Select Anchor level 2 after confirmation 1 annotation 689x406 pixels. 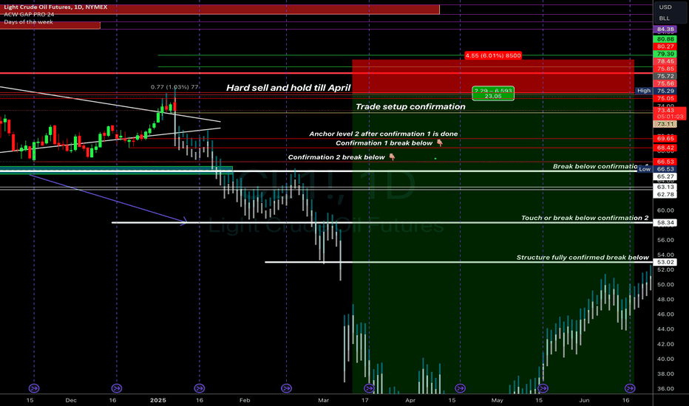[x=383, y=134]
